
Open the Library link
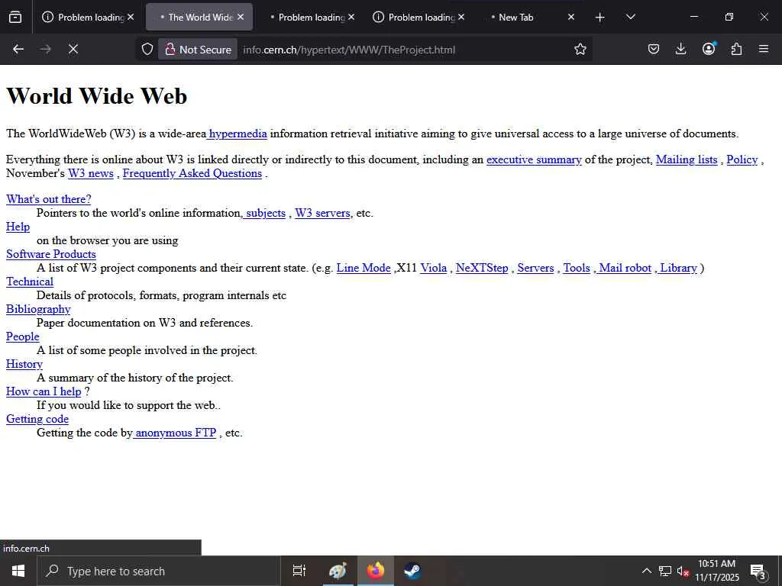677,268
